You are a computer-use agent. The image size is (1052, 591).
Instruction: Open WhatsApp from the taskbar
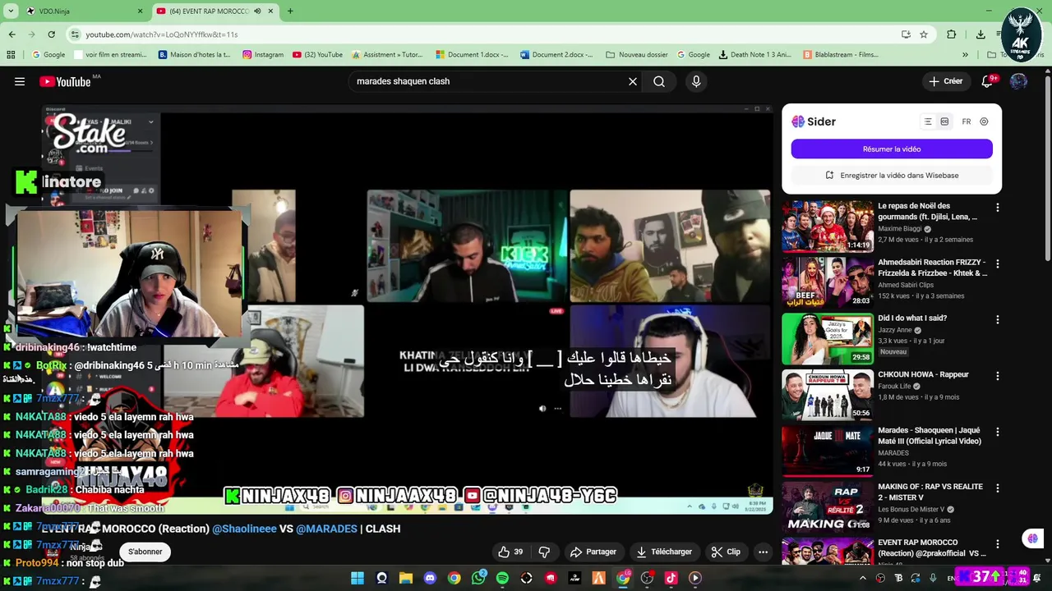click(x=478, y=578)
